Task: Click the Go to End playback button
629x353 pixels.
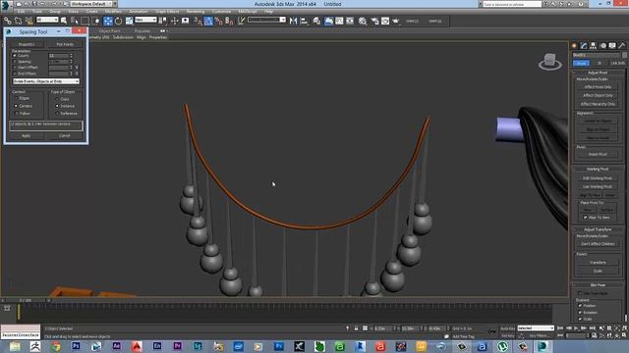Action: pos(592,328)
